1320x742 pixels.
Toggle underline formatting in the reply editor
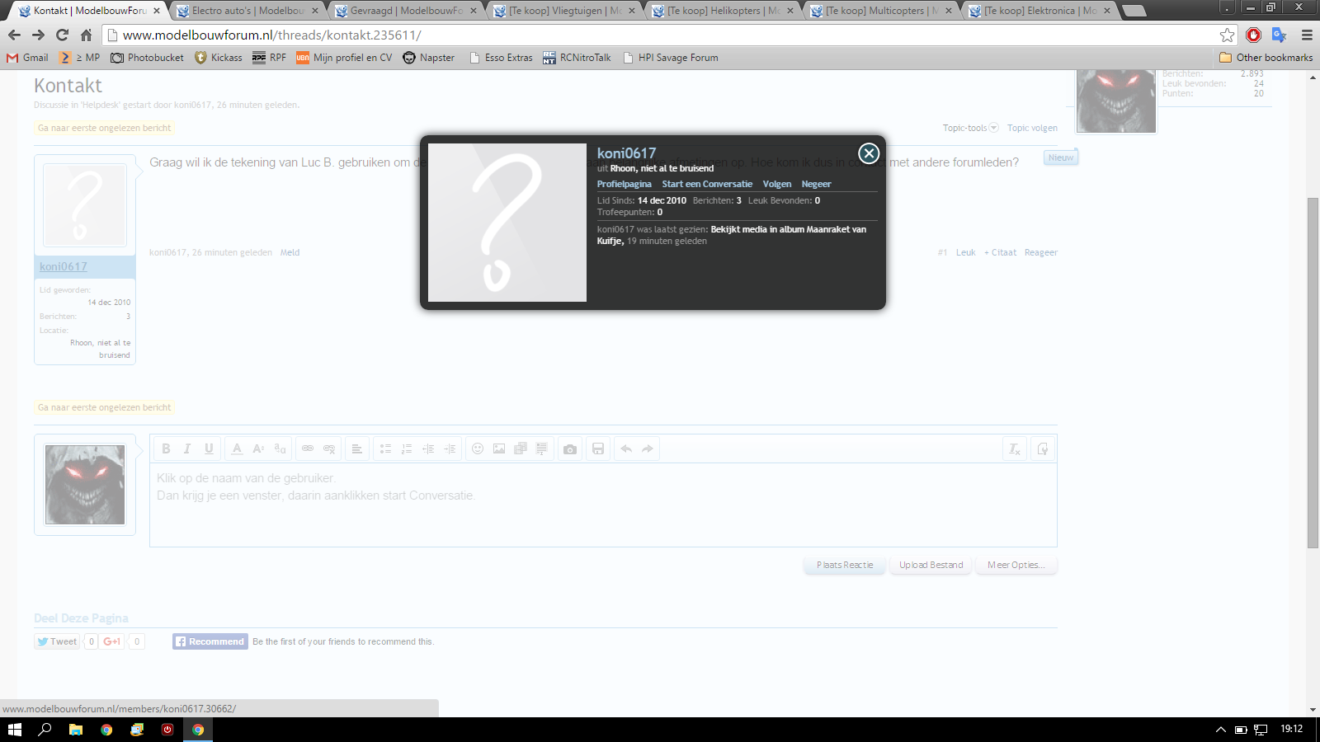click(209, 448)
